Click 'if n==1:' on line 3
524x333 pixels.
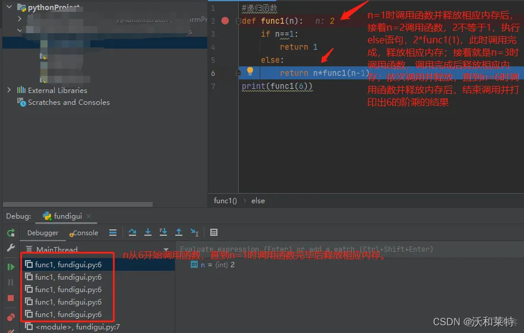(279, 34)
